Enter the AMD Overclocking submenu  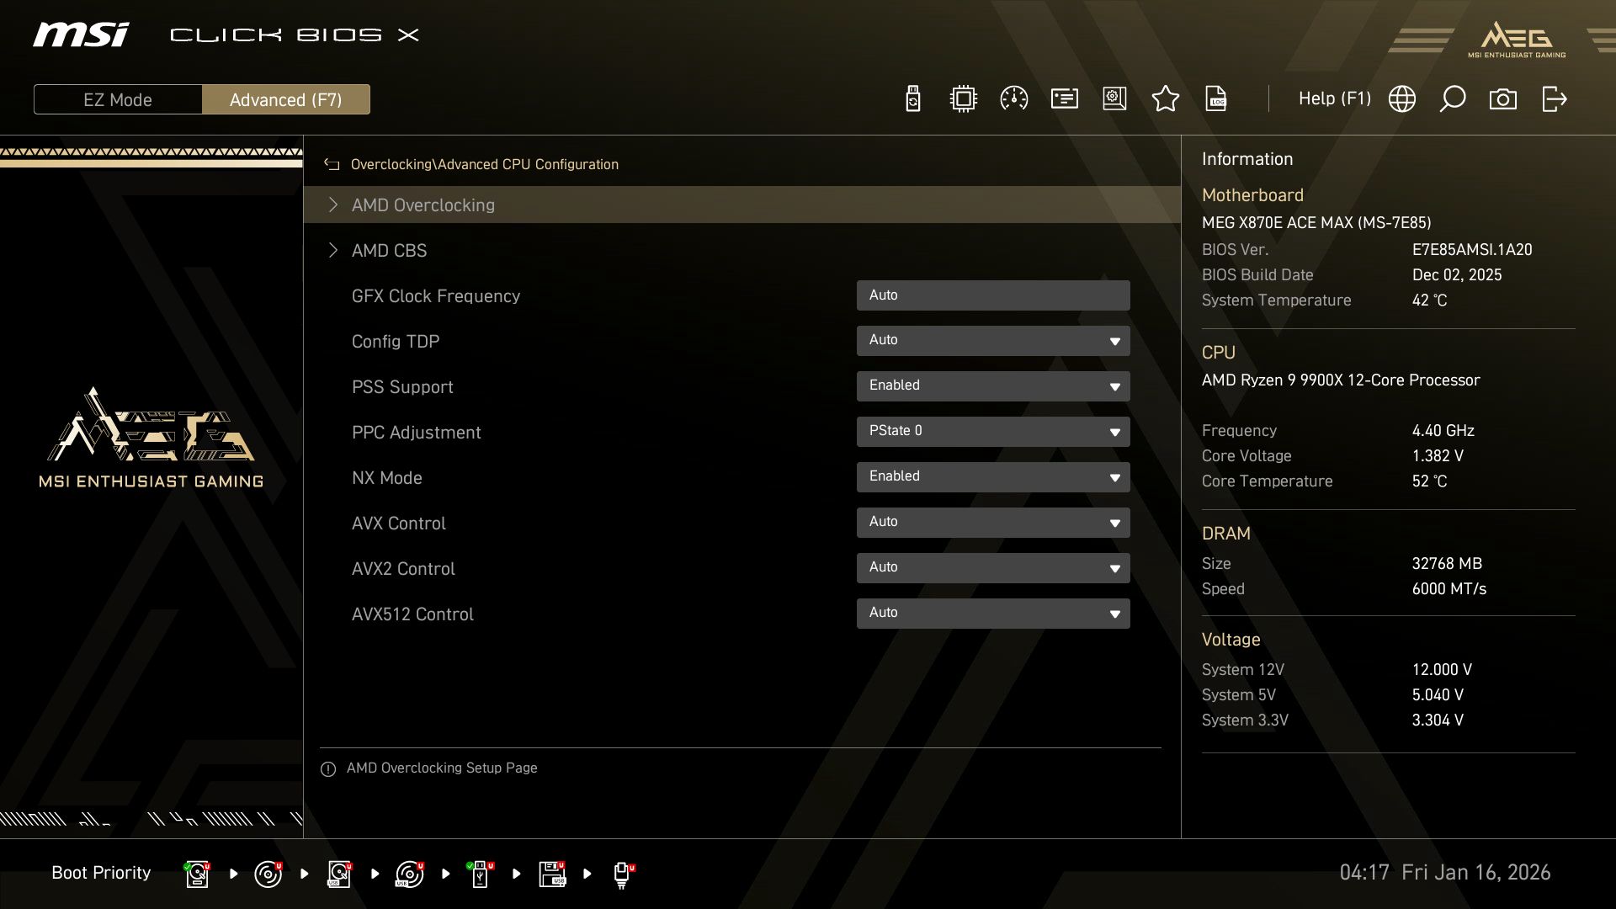click(423, 205)
